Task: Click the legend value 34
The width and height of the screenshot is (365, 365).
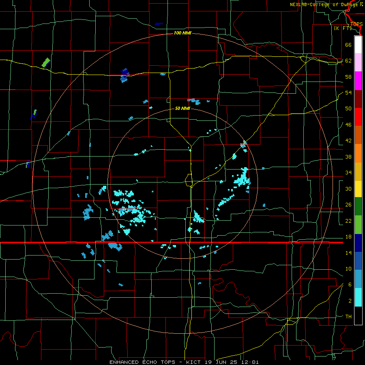Action: point(348,173)
